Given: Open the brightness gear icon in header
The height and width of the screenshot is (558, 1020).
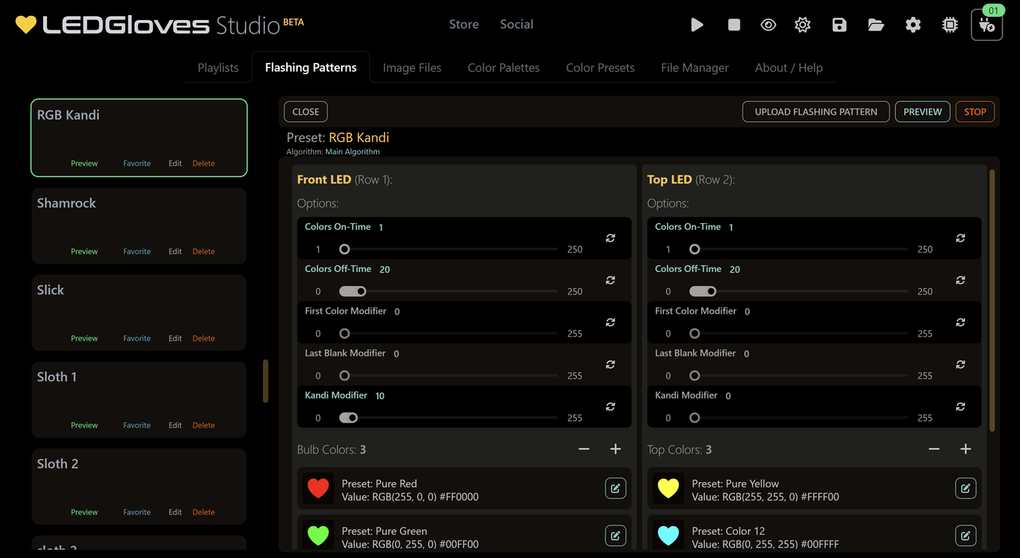Looking at the screenshot, I should pyautogui.click(x=802, y=25).
